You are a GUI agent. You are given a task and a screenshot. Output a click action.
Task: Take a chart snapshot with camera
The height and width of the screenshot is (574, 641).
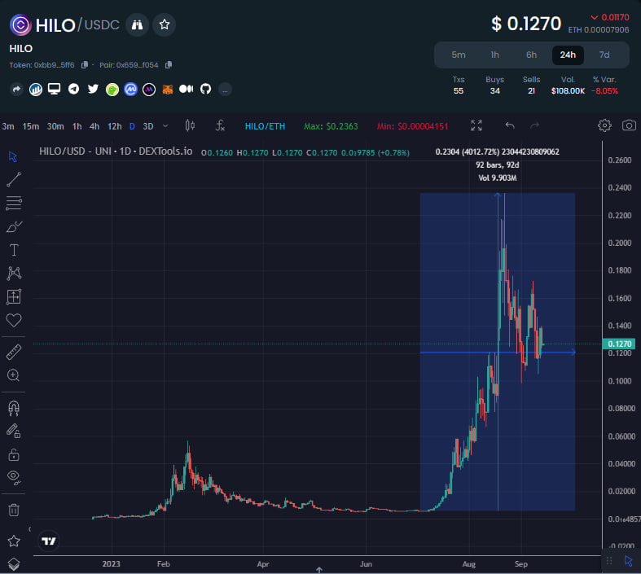[629, 125]
